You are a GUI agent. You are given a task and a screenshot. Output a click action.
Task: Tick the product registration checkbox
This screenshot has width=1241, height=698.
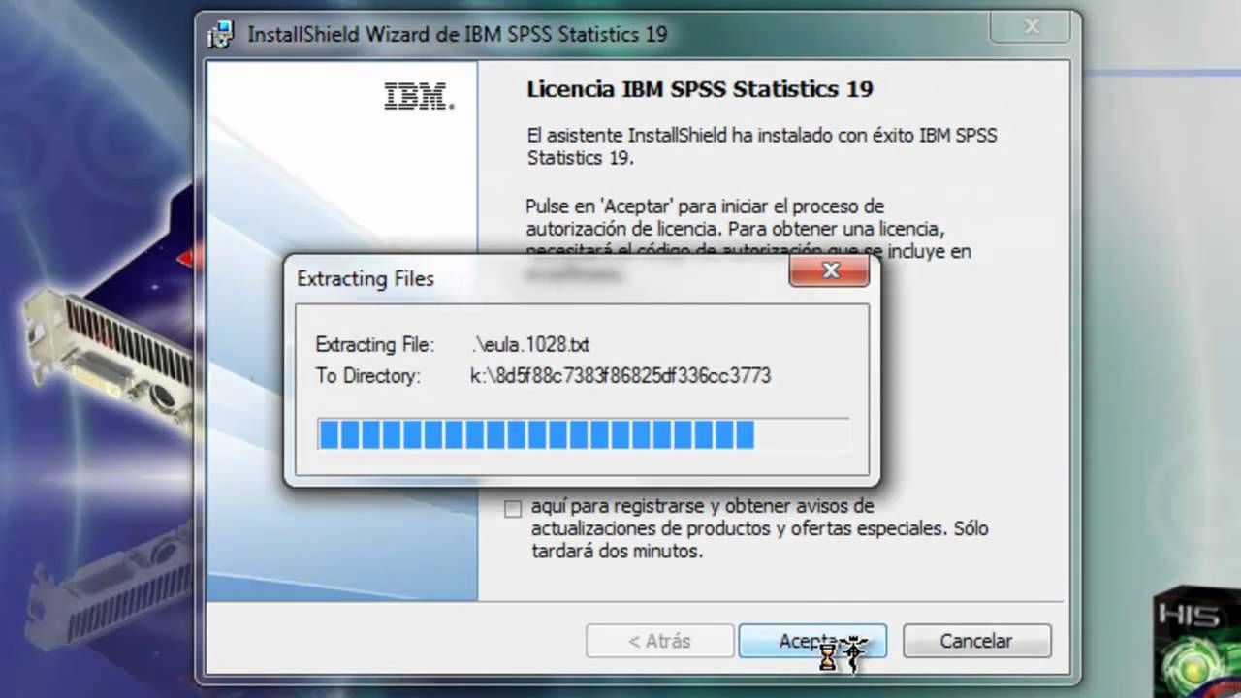513,509
